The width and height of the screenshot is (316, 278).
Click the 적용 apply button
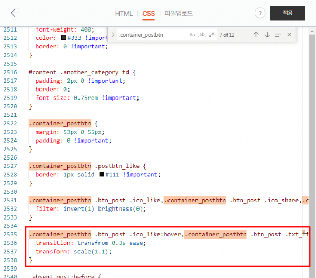pos(288,13)
